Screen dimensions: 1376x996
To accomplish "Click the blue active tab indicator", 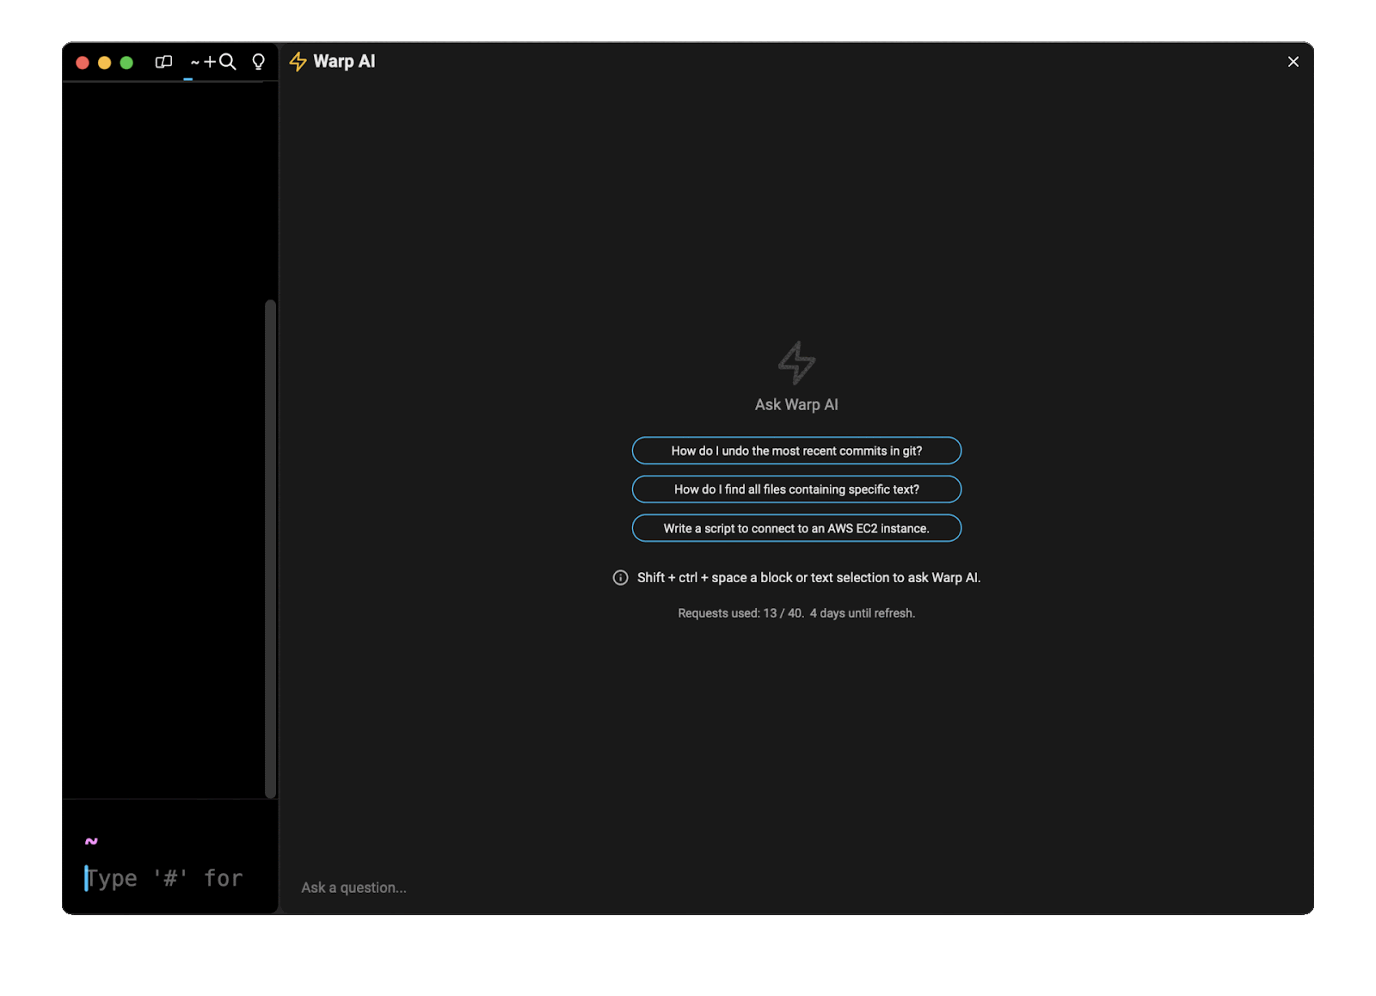I will tap(186, 78).
